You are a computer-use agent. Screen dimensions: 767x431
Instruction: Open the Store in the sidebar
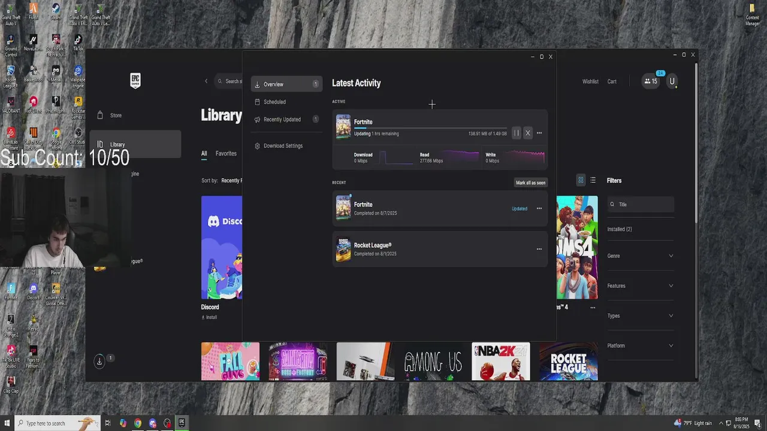coord(135,116)
